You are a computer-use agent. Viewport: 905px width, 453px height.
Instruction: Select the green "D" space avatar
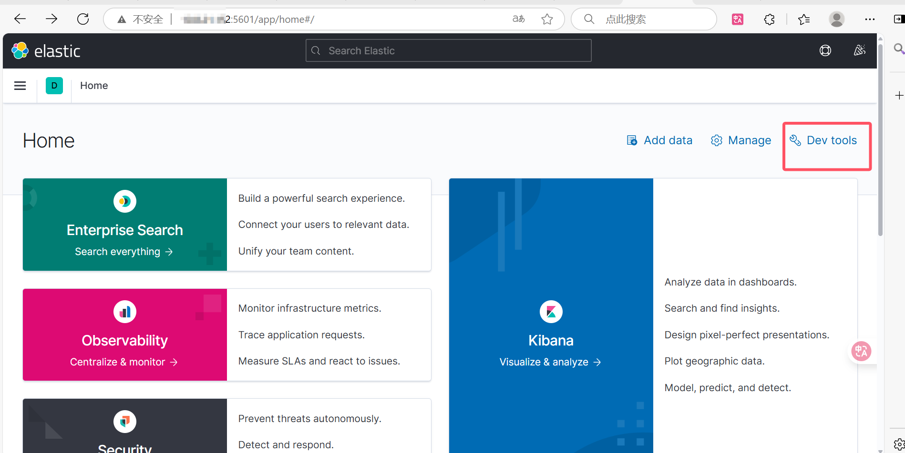pyautogui.click(x=54, y=86)
